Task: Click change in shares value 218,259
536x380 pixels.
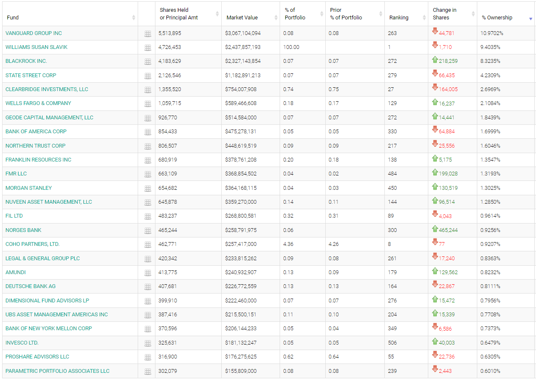Action: point(448,61)
